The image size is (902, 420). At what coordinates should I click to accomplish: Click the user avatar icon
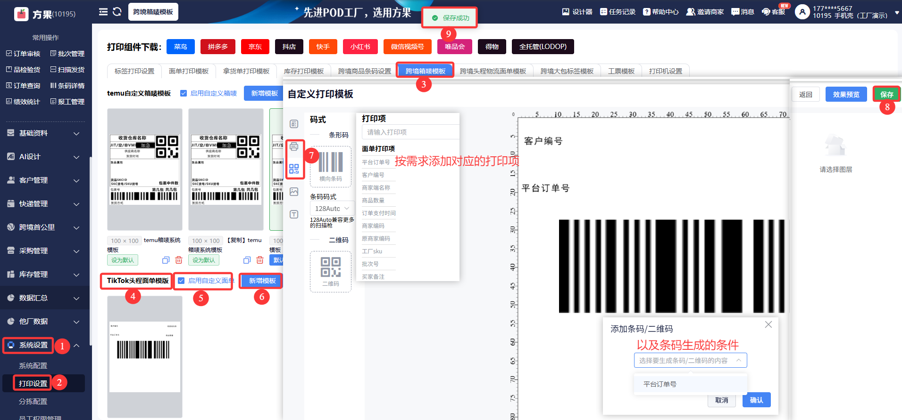pyautogui.click(x=802, y=12)
